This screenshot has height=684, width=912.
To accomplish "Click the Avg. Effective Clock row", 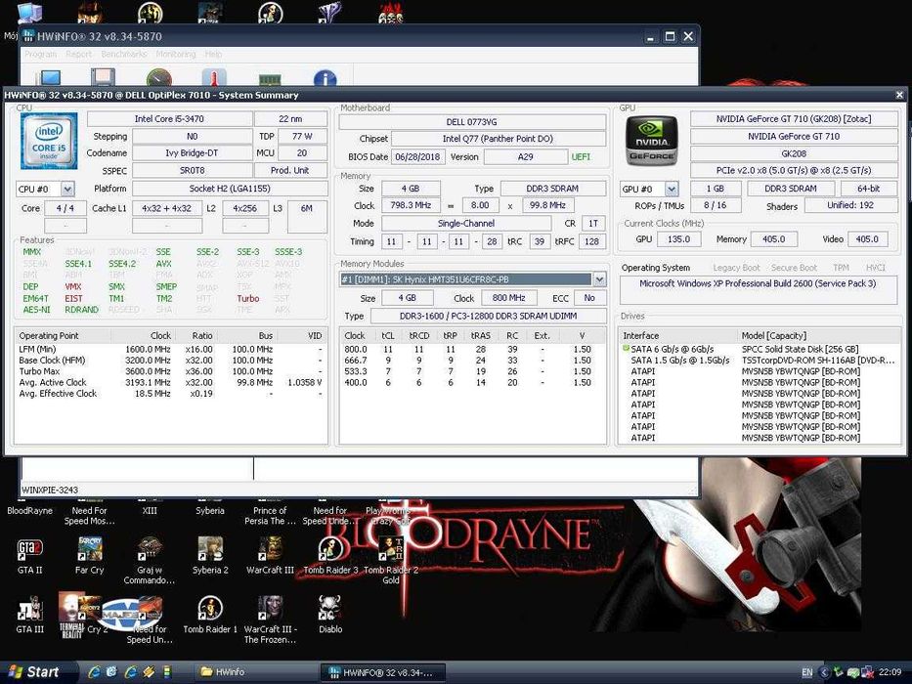I will [170, 393].
